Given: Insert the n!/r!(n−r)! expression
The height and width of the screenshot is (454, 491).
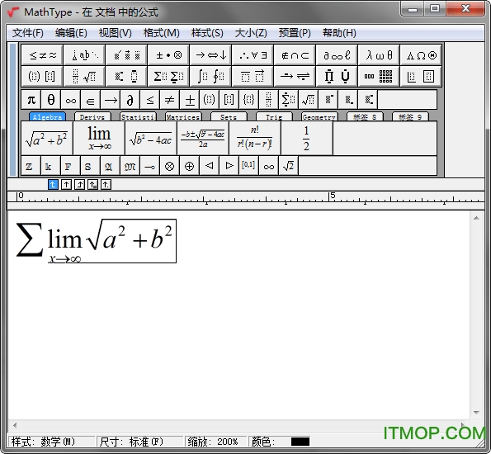Looking at the screenshot, I should point(255,138).
